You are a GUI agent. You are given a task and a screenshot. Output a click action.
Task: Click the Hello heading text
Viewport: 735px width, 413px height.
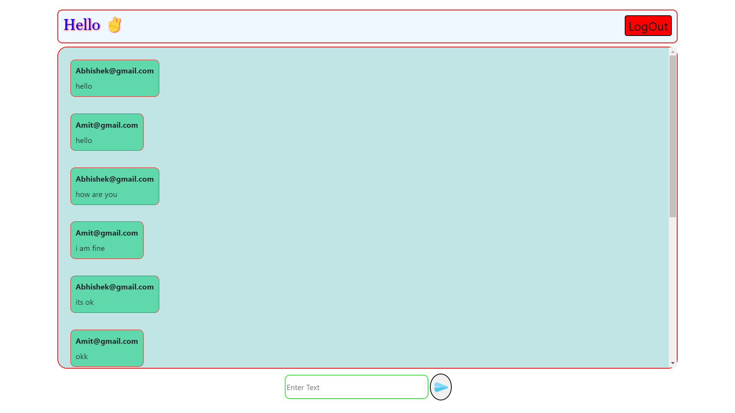pyautogui.click(x=82, y=25)
